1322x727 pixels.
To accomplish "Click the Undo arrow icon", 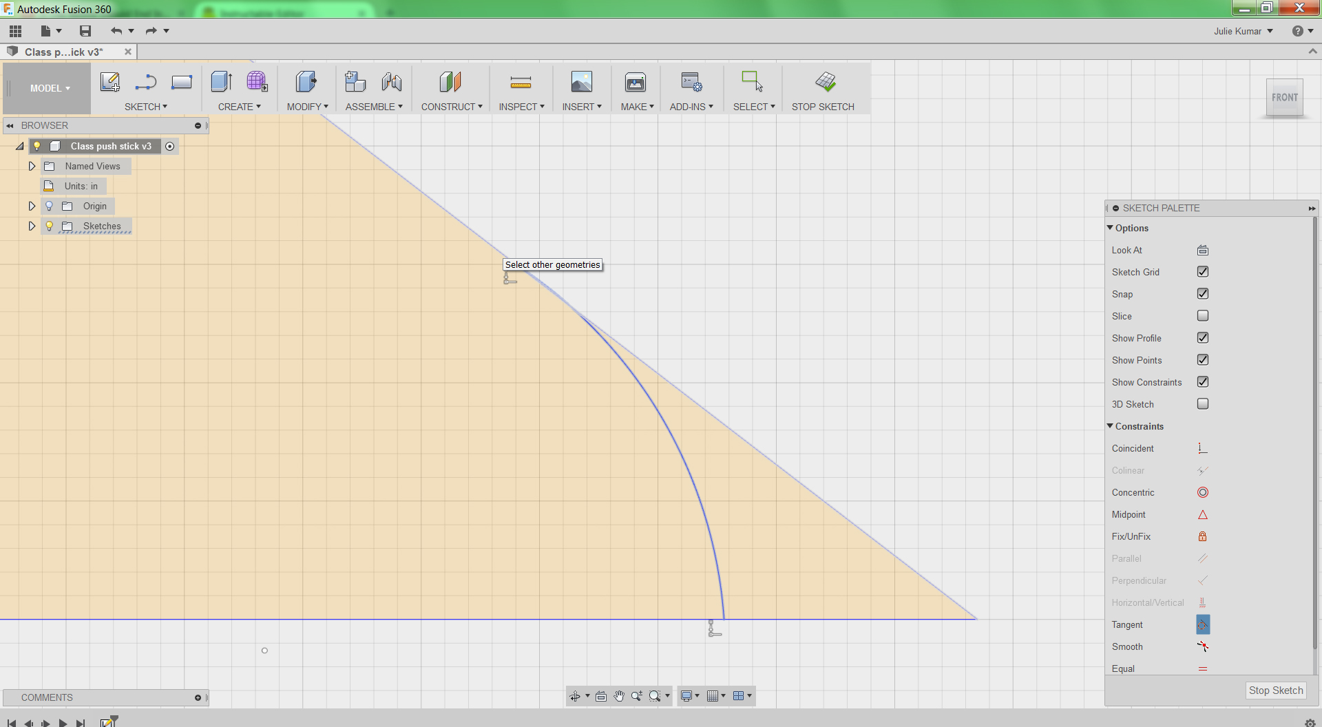I will [116, 31].
